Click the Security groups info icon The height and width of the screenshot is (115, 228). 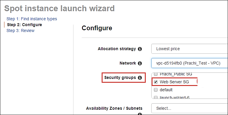click(140, 78)
